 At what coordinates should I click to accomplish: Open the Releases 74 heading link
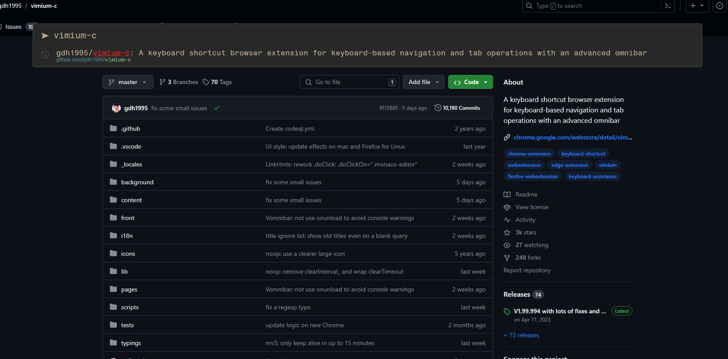[524, 295]
